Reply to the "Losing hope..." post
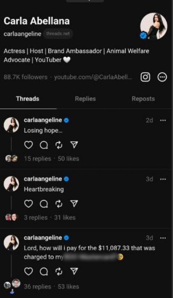173x298 pixels. pyautogui.click(x=44, y=145)
